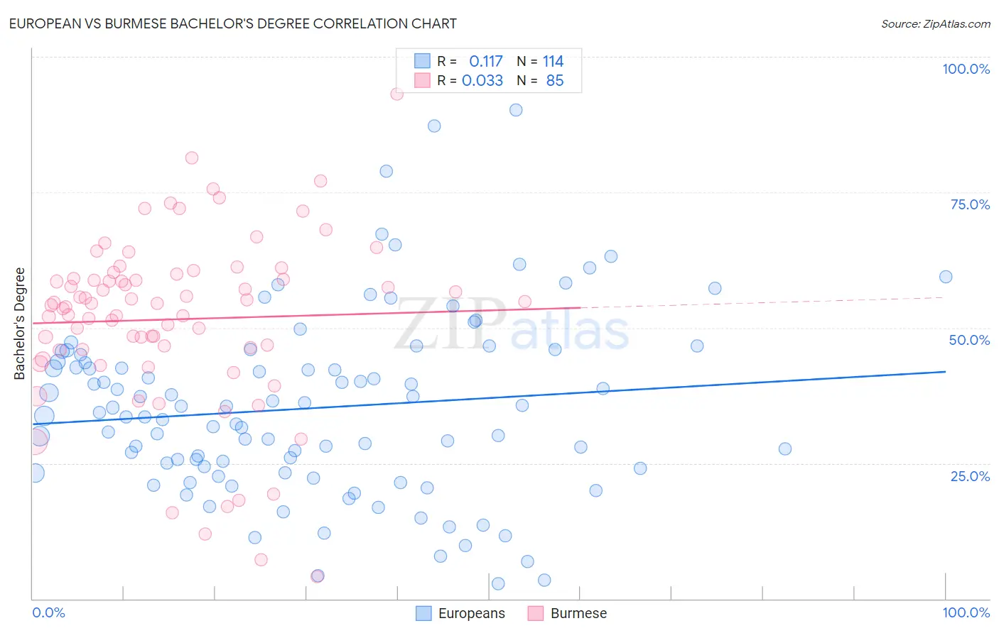Image resolution: width=999 pixels, height=633 pixels.
Task: Select the Burmese legend label
Action: [579, 613]
